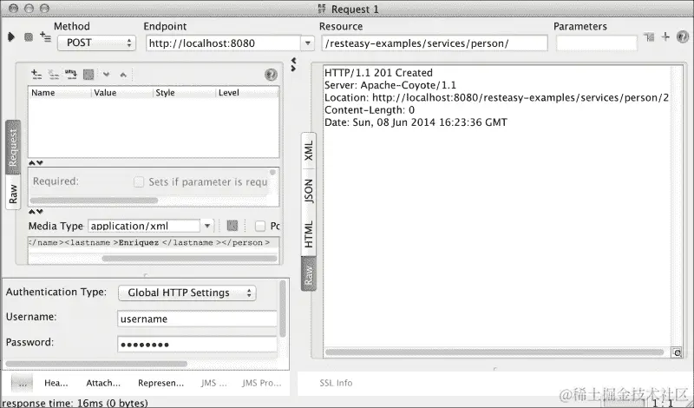Toggle the arrows above the Media Type row
Viewport: 694px width, 408px height.
coord(36,211)
